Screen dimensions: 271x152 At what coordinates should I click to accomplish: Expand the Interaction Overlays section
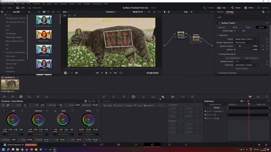coord(218,73)
